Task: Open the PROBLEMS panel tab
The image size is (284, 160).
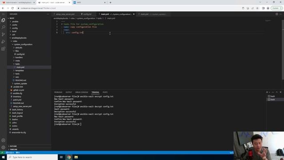Action: 58,92
